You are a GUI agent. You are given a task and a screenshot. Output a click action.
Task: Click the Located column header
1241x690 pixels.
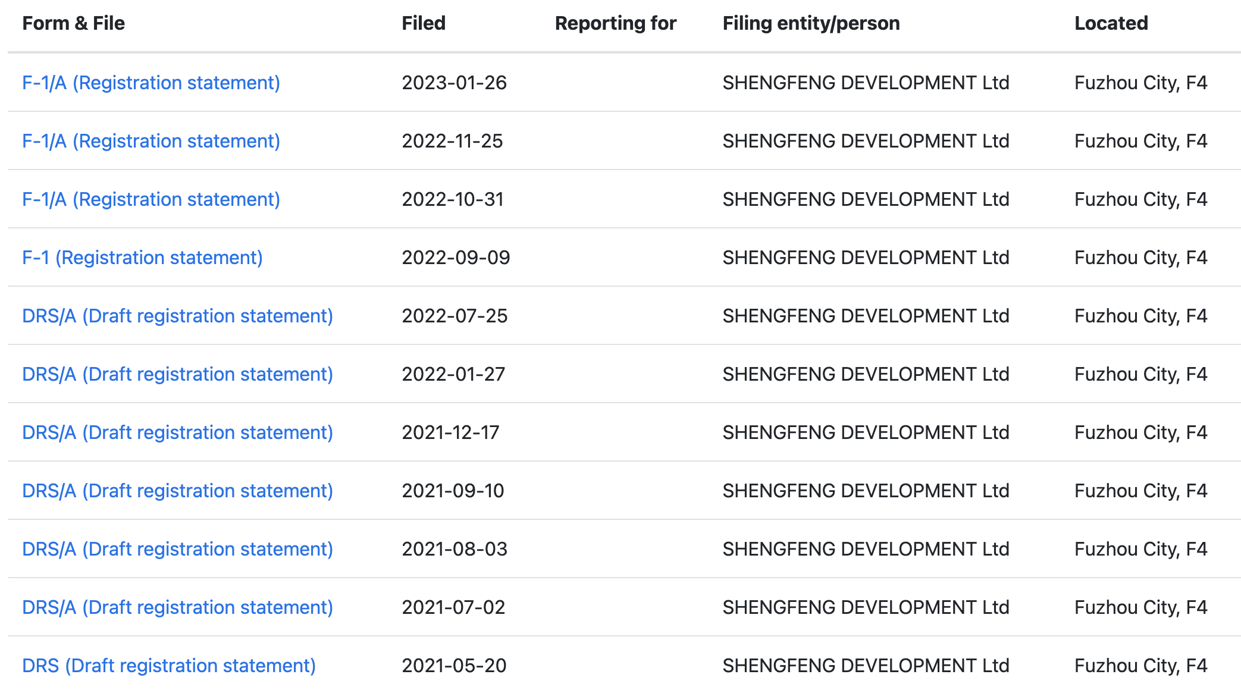click(x=1111, y=23)
